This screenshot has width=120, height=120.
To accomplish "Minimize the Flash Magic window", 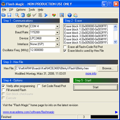I will click(x=104, y=4).
